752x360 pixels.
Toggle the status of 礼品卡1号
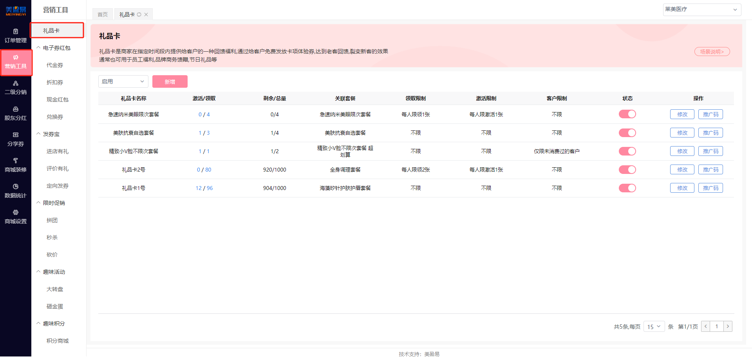(627, 188)
